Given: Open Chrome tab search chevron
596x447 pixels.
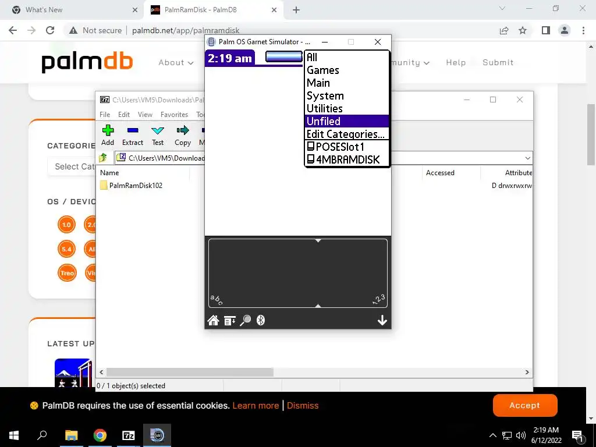Looking at the screenshot, I should tap(502, 8).
